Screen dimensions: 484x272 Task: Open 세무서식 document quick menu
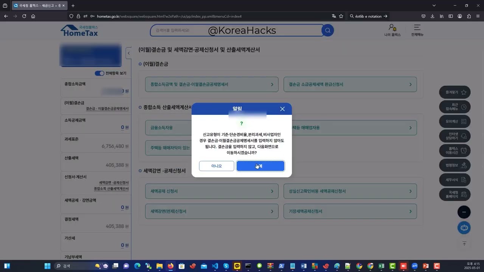[455, 180]
